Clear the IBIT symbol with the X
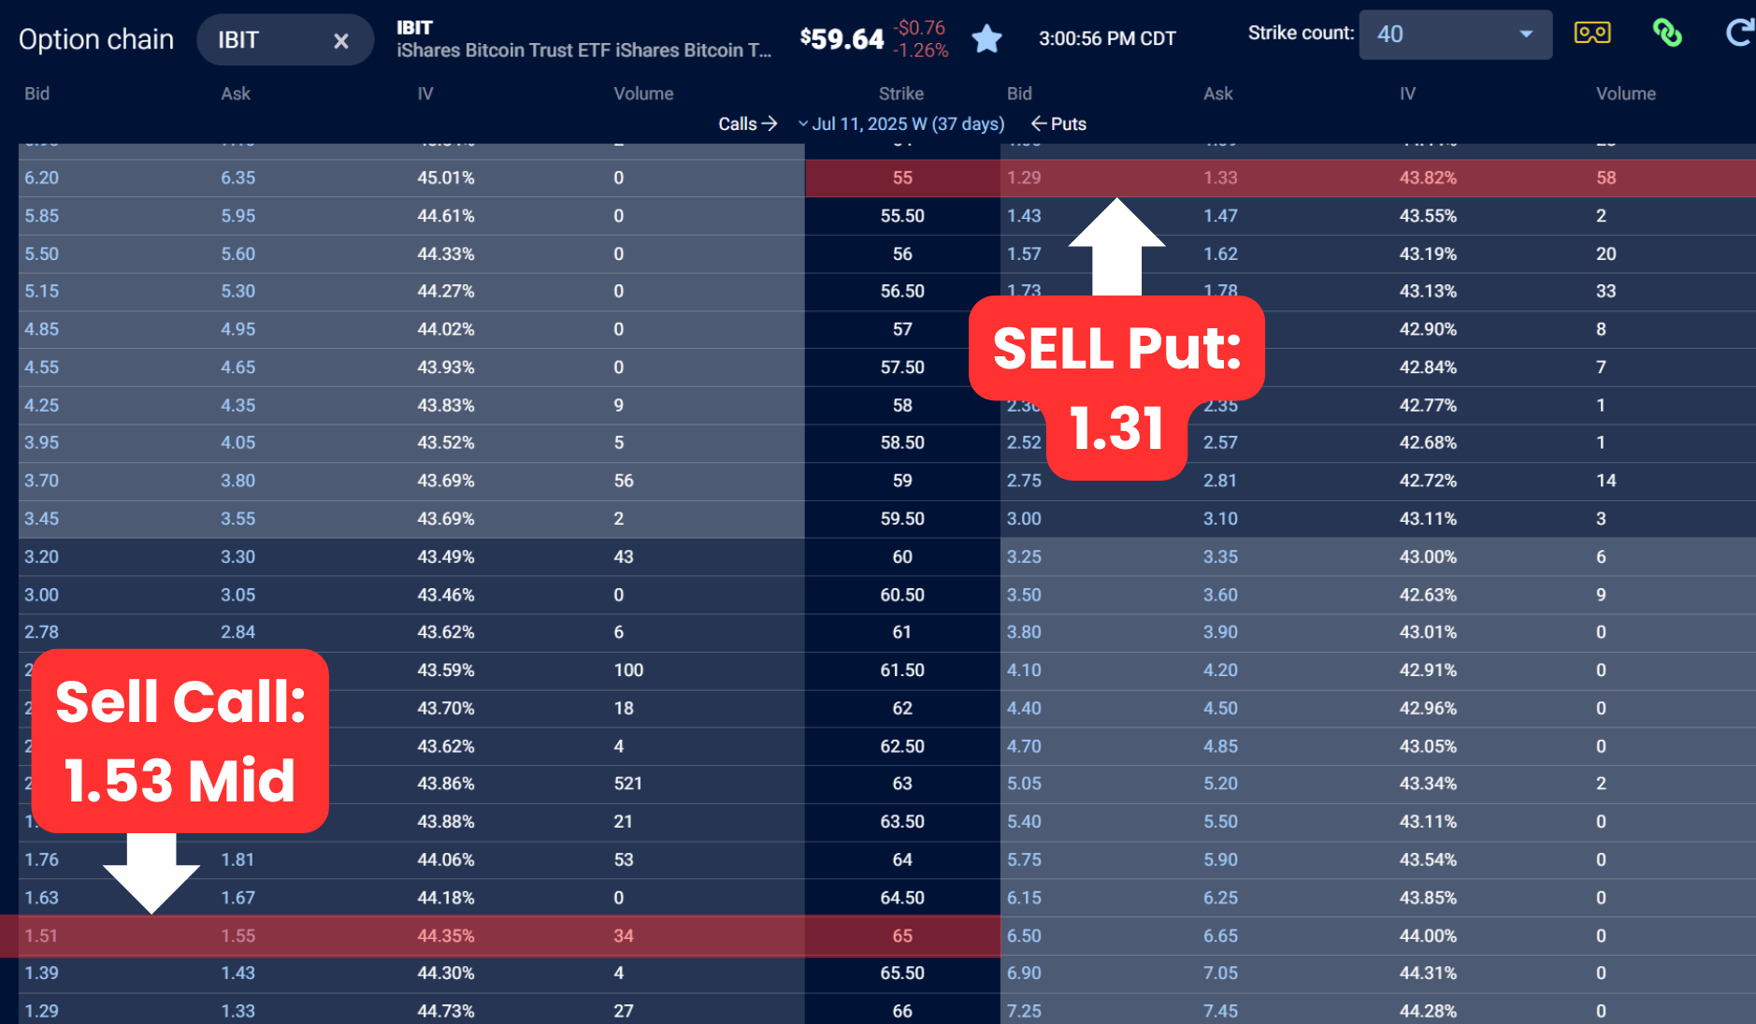Screen dimensions: 1756x1024 click(x=339, y=39)
